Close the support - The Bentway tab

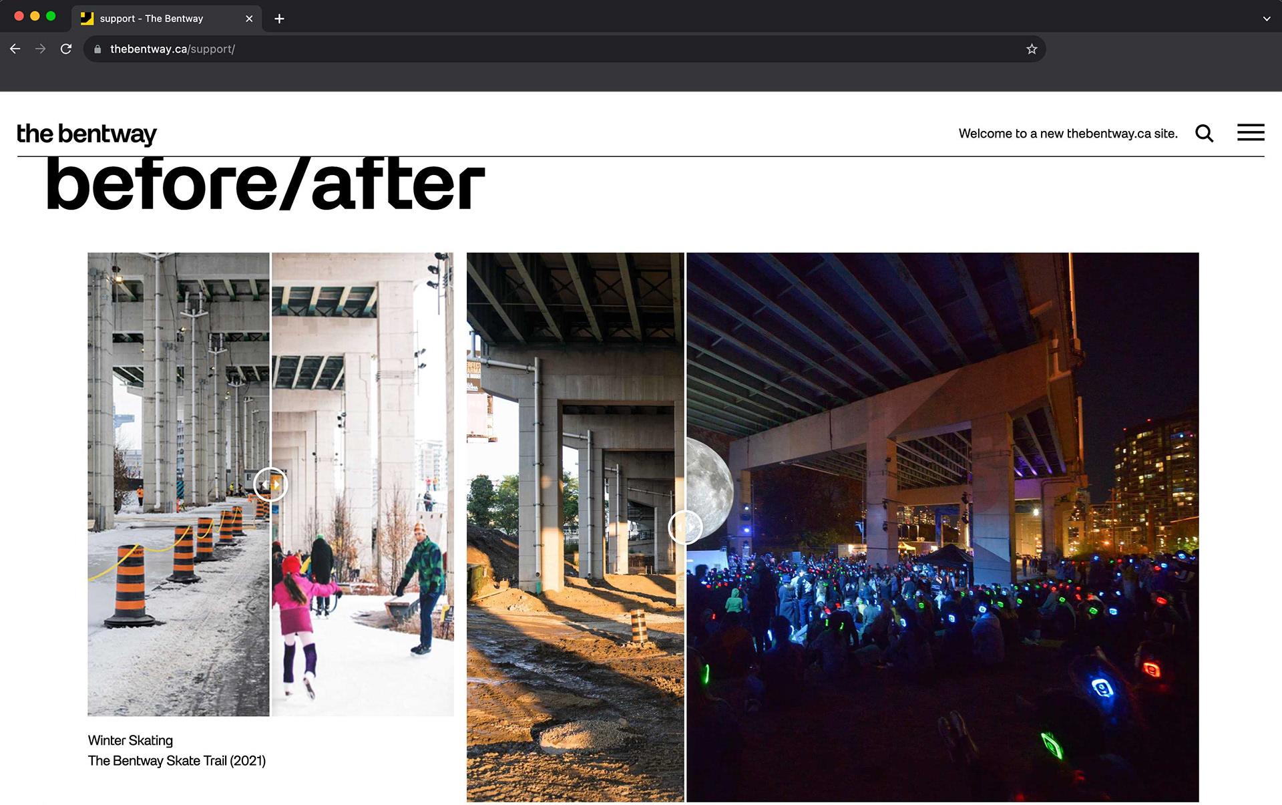pos(249,19)
